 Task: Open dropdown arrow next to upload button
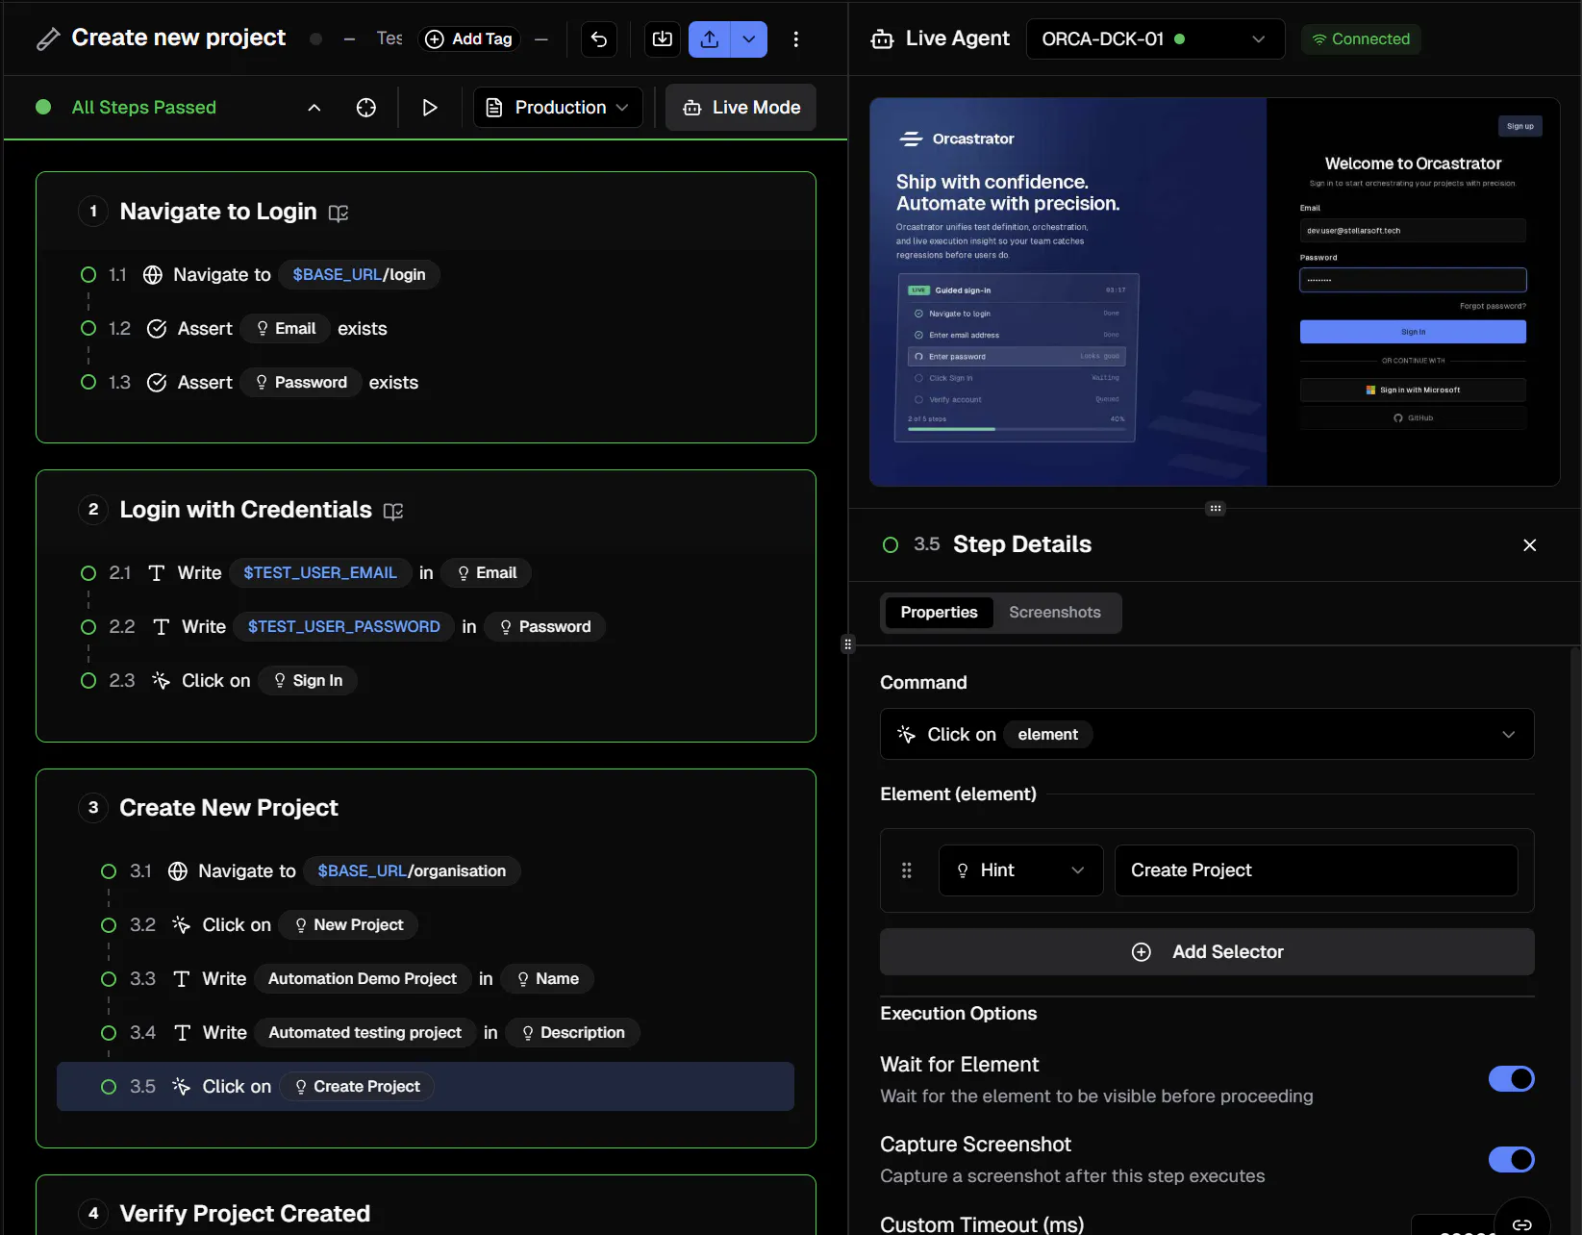point(749,39)
